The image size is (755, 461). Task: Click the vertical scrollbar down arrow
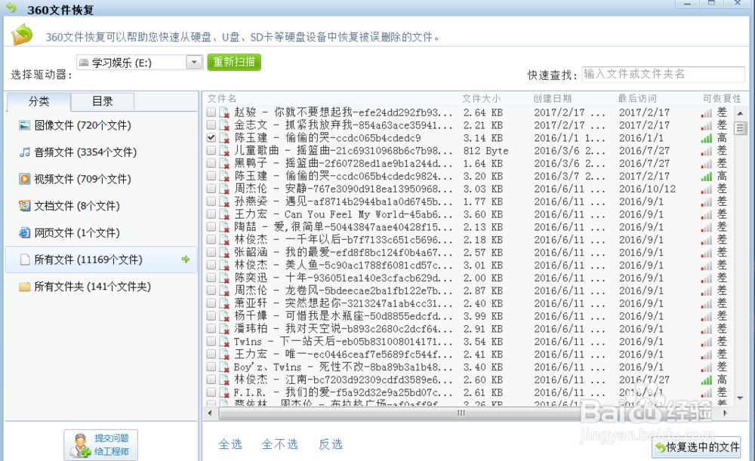click(740, 398)
